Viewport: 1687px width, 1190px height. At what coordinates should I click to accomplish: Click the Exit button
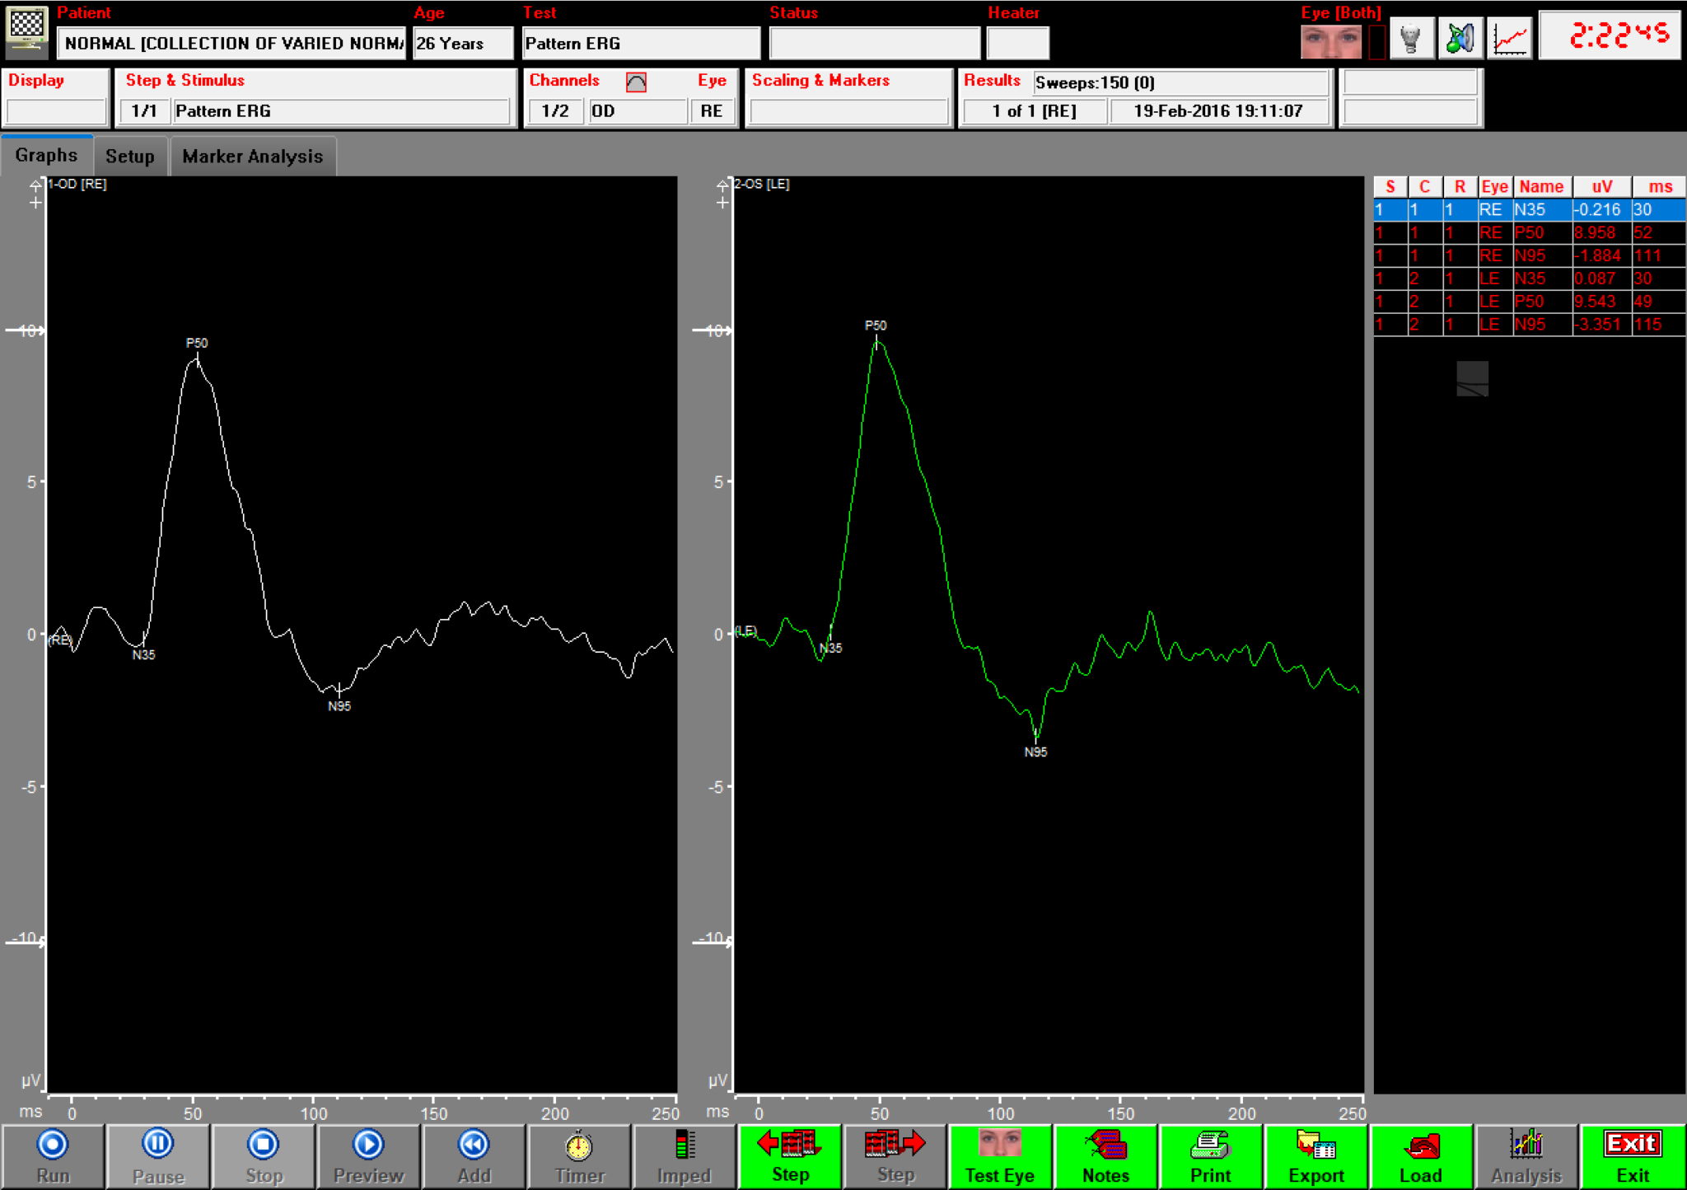click(1632, 1157)
